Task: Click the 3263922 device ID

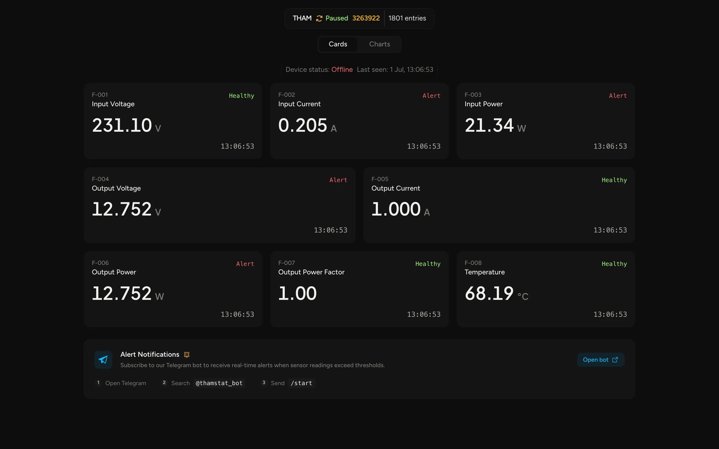Action: coord(366,18)
